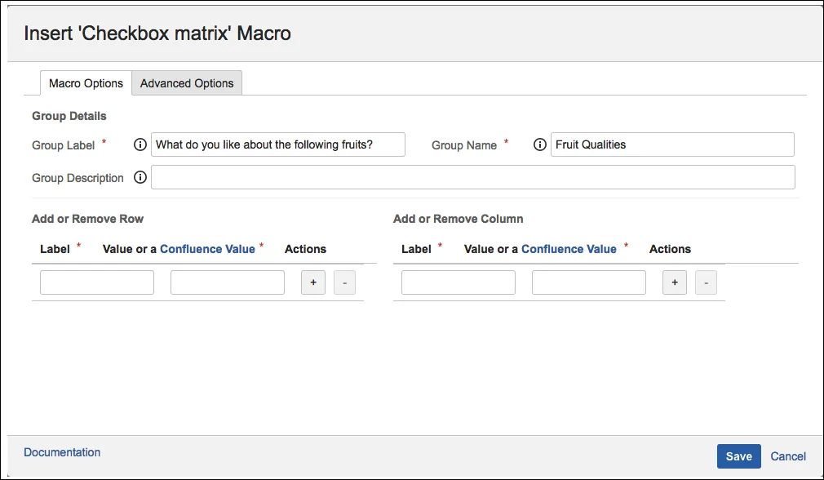Select the 'Group Details' heading text

(69, 116)
